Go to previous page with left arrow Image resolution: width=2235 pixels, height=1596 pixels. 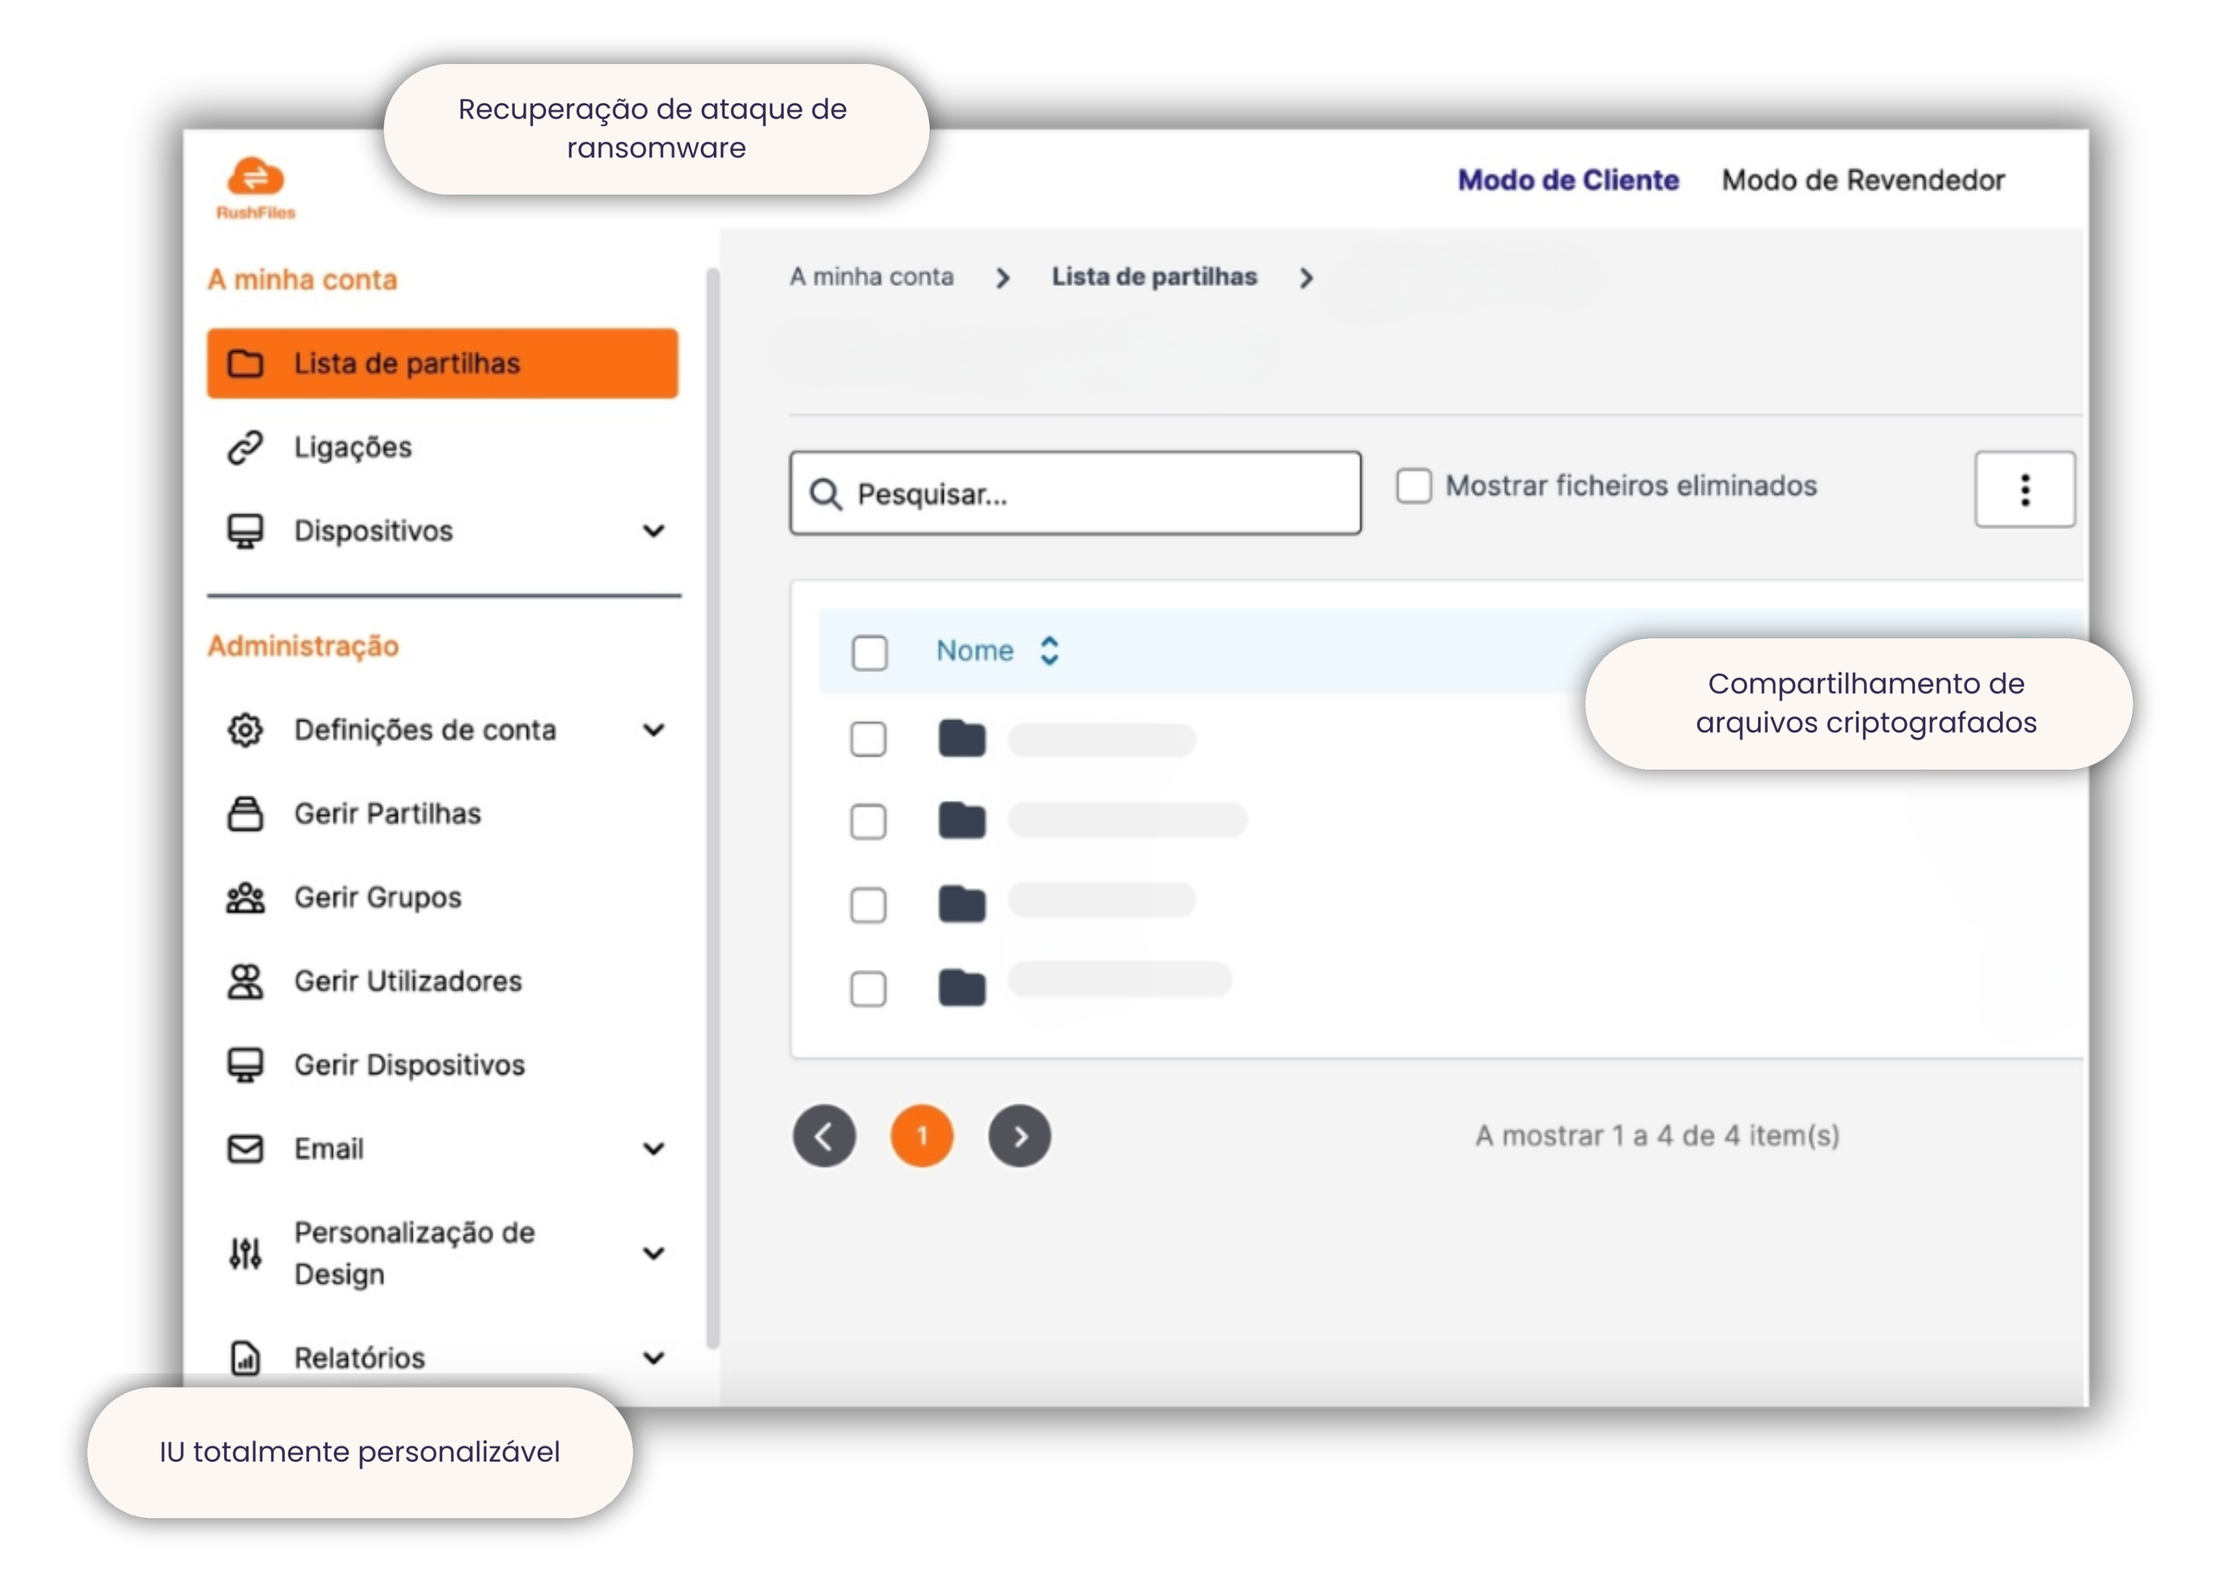click(823, 1136)
